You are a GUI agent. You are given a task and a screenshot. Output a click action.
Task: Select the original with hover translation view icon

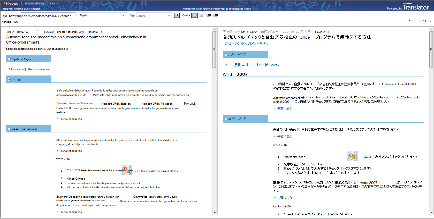point(209,15)
